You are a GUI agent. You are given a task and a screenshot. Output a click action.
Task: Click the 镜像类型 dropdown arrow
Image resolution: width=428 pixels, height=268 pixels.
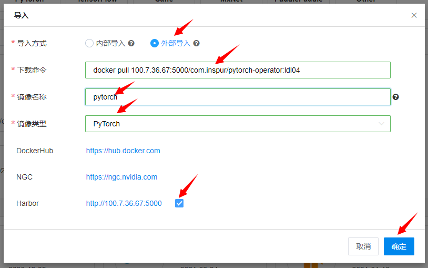pyautogui.click(x=381, y=124)
